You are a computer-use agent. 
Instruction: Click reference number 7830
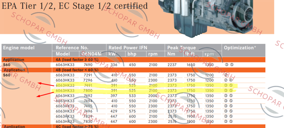pyautogui.click(x=88, y=122)
